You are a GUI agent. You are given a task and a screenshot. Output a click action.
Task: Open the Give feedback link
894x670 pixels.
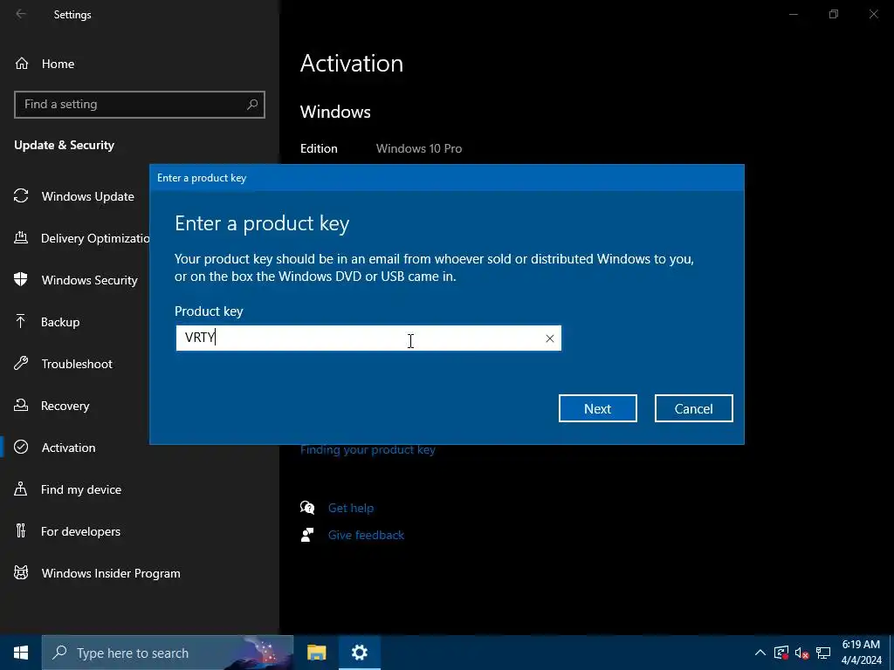[366, 535]
